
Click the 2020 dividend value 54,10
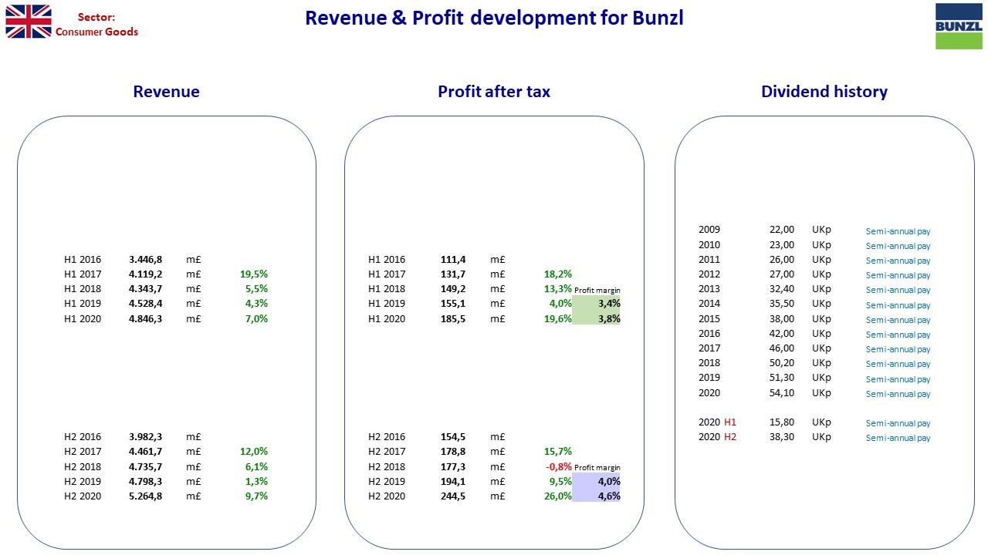pyautogui.click(x=782, y=392)
